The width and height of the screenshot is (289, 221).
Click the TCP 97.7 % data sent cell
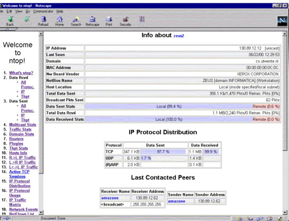tap(164, 152)
